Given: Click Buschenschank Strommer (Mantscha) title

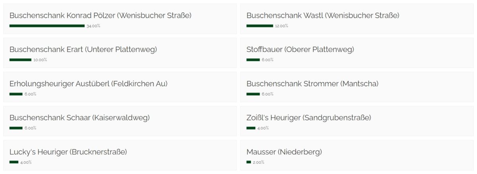Looking at the screenshot, I should click(x=312, y=84).
